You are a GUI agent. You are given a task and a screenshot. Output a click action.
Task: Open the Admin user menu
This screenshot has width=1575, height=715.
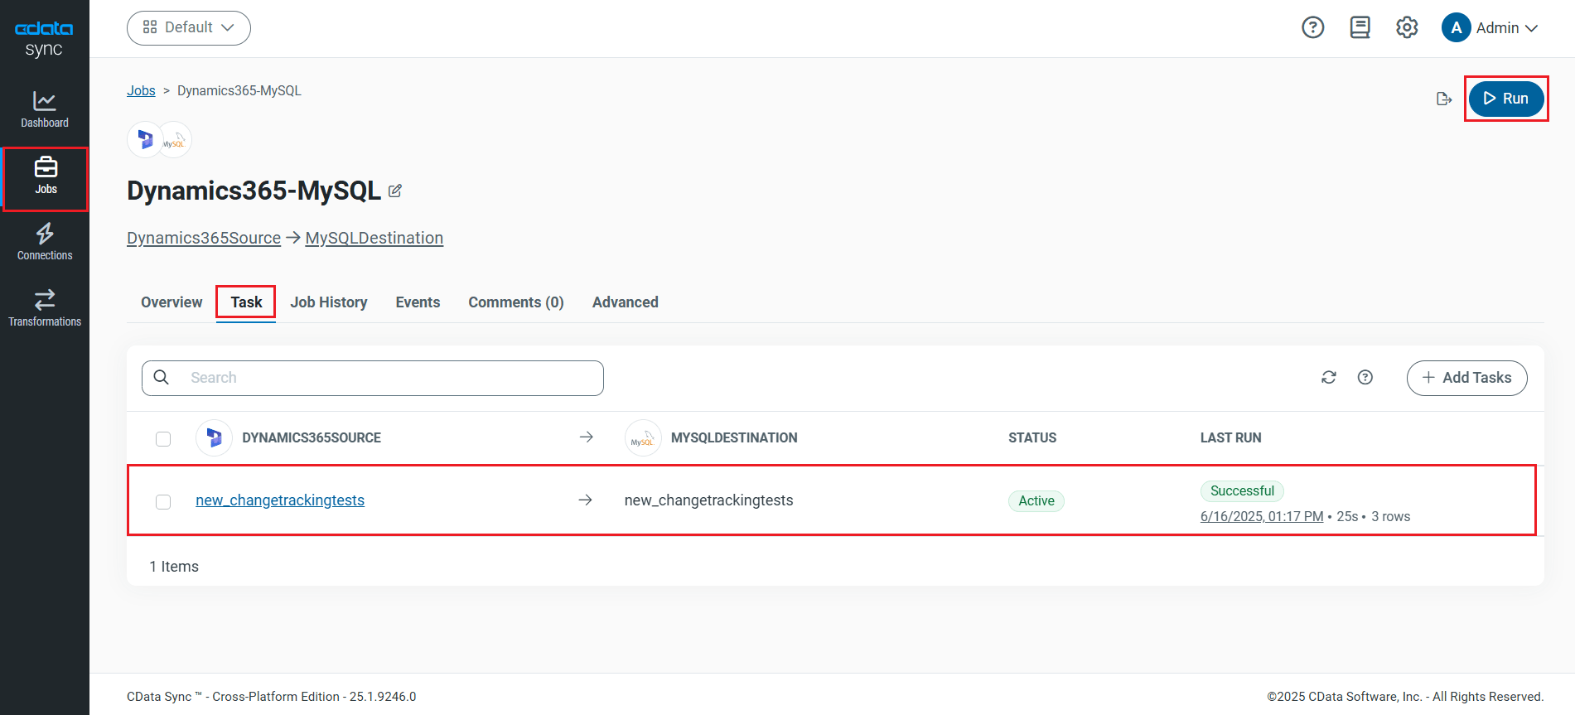(1490, 27)
